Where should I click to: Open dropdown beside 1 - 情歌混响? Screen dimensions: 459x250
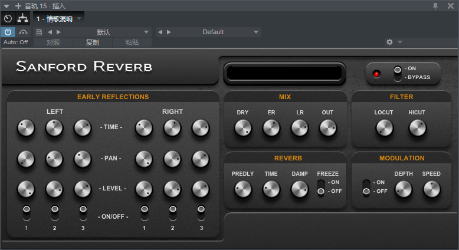(79, 19)
